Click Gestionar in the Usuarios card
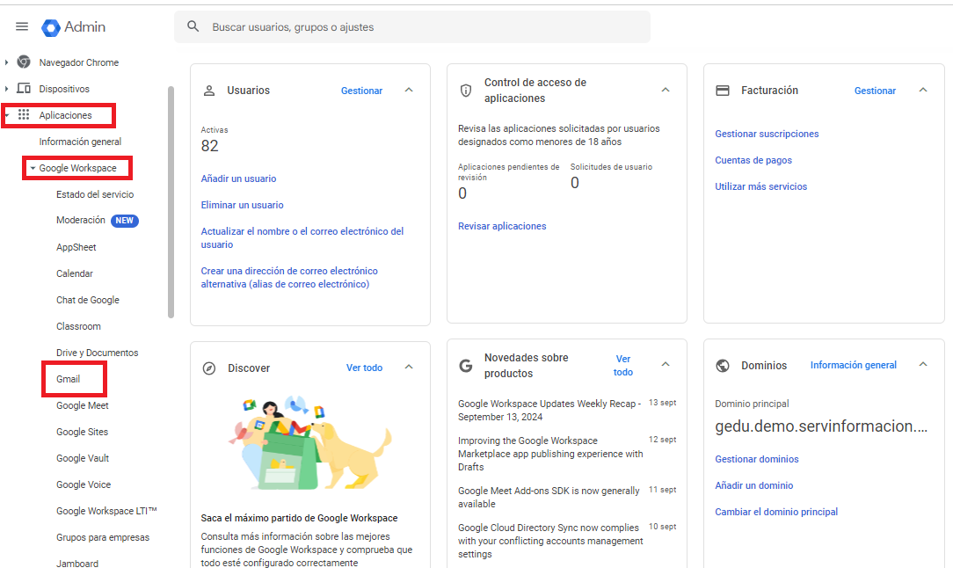This screenshot has height=568, width=953. (361, 91)
